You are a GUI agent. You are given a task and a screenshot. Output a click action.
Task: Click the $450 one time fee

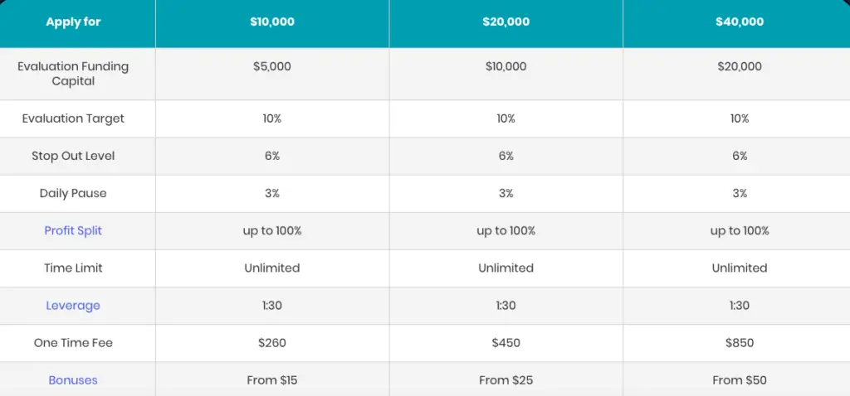pos(506,343)
